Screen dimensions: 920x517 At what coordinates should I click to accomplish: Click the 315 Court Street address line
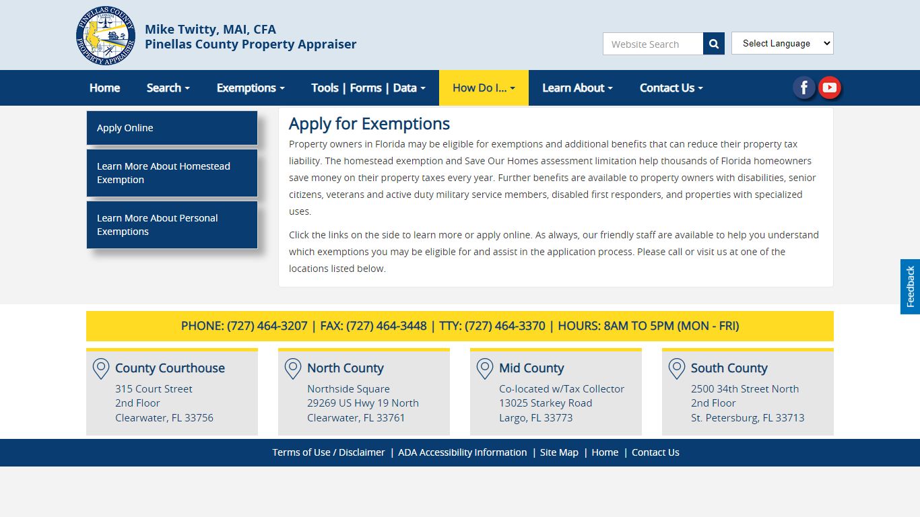154,389
